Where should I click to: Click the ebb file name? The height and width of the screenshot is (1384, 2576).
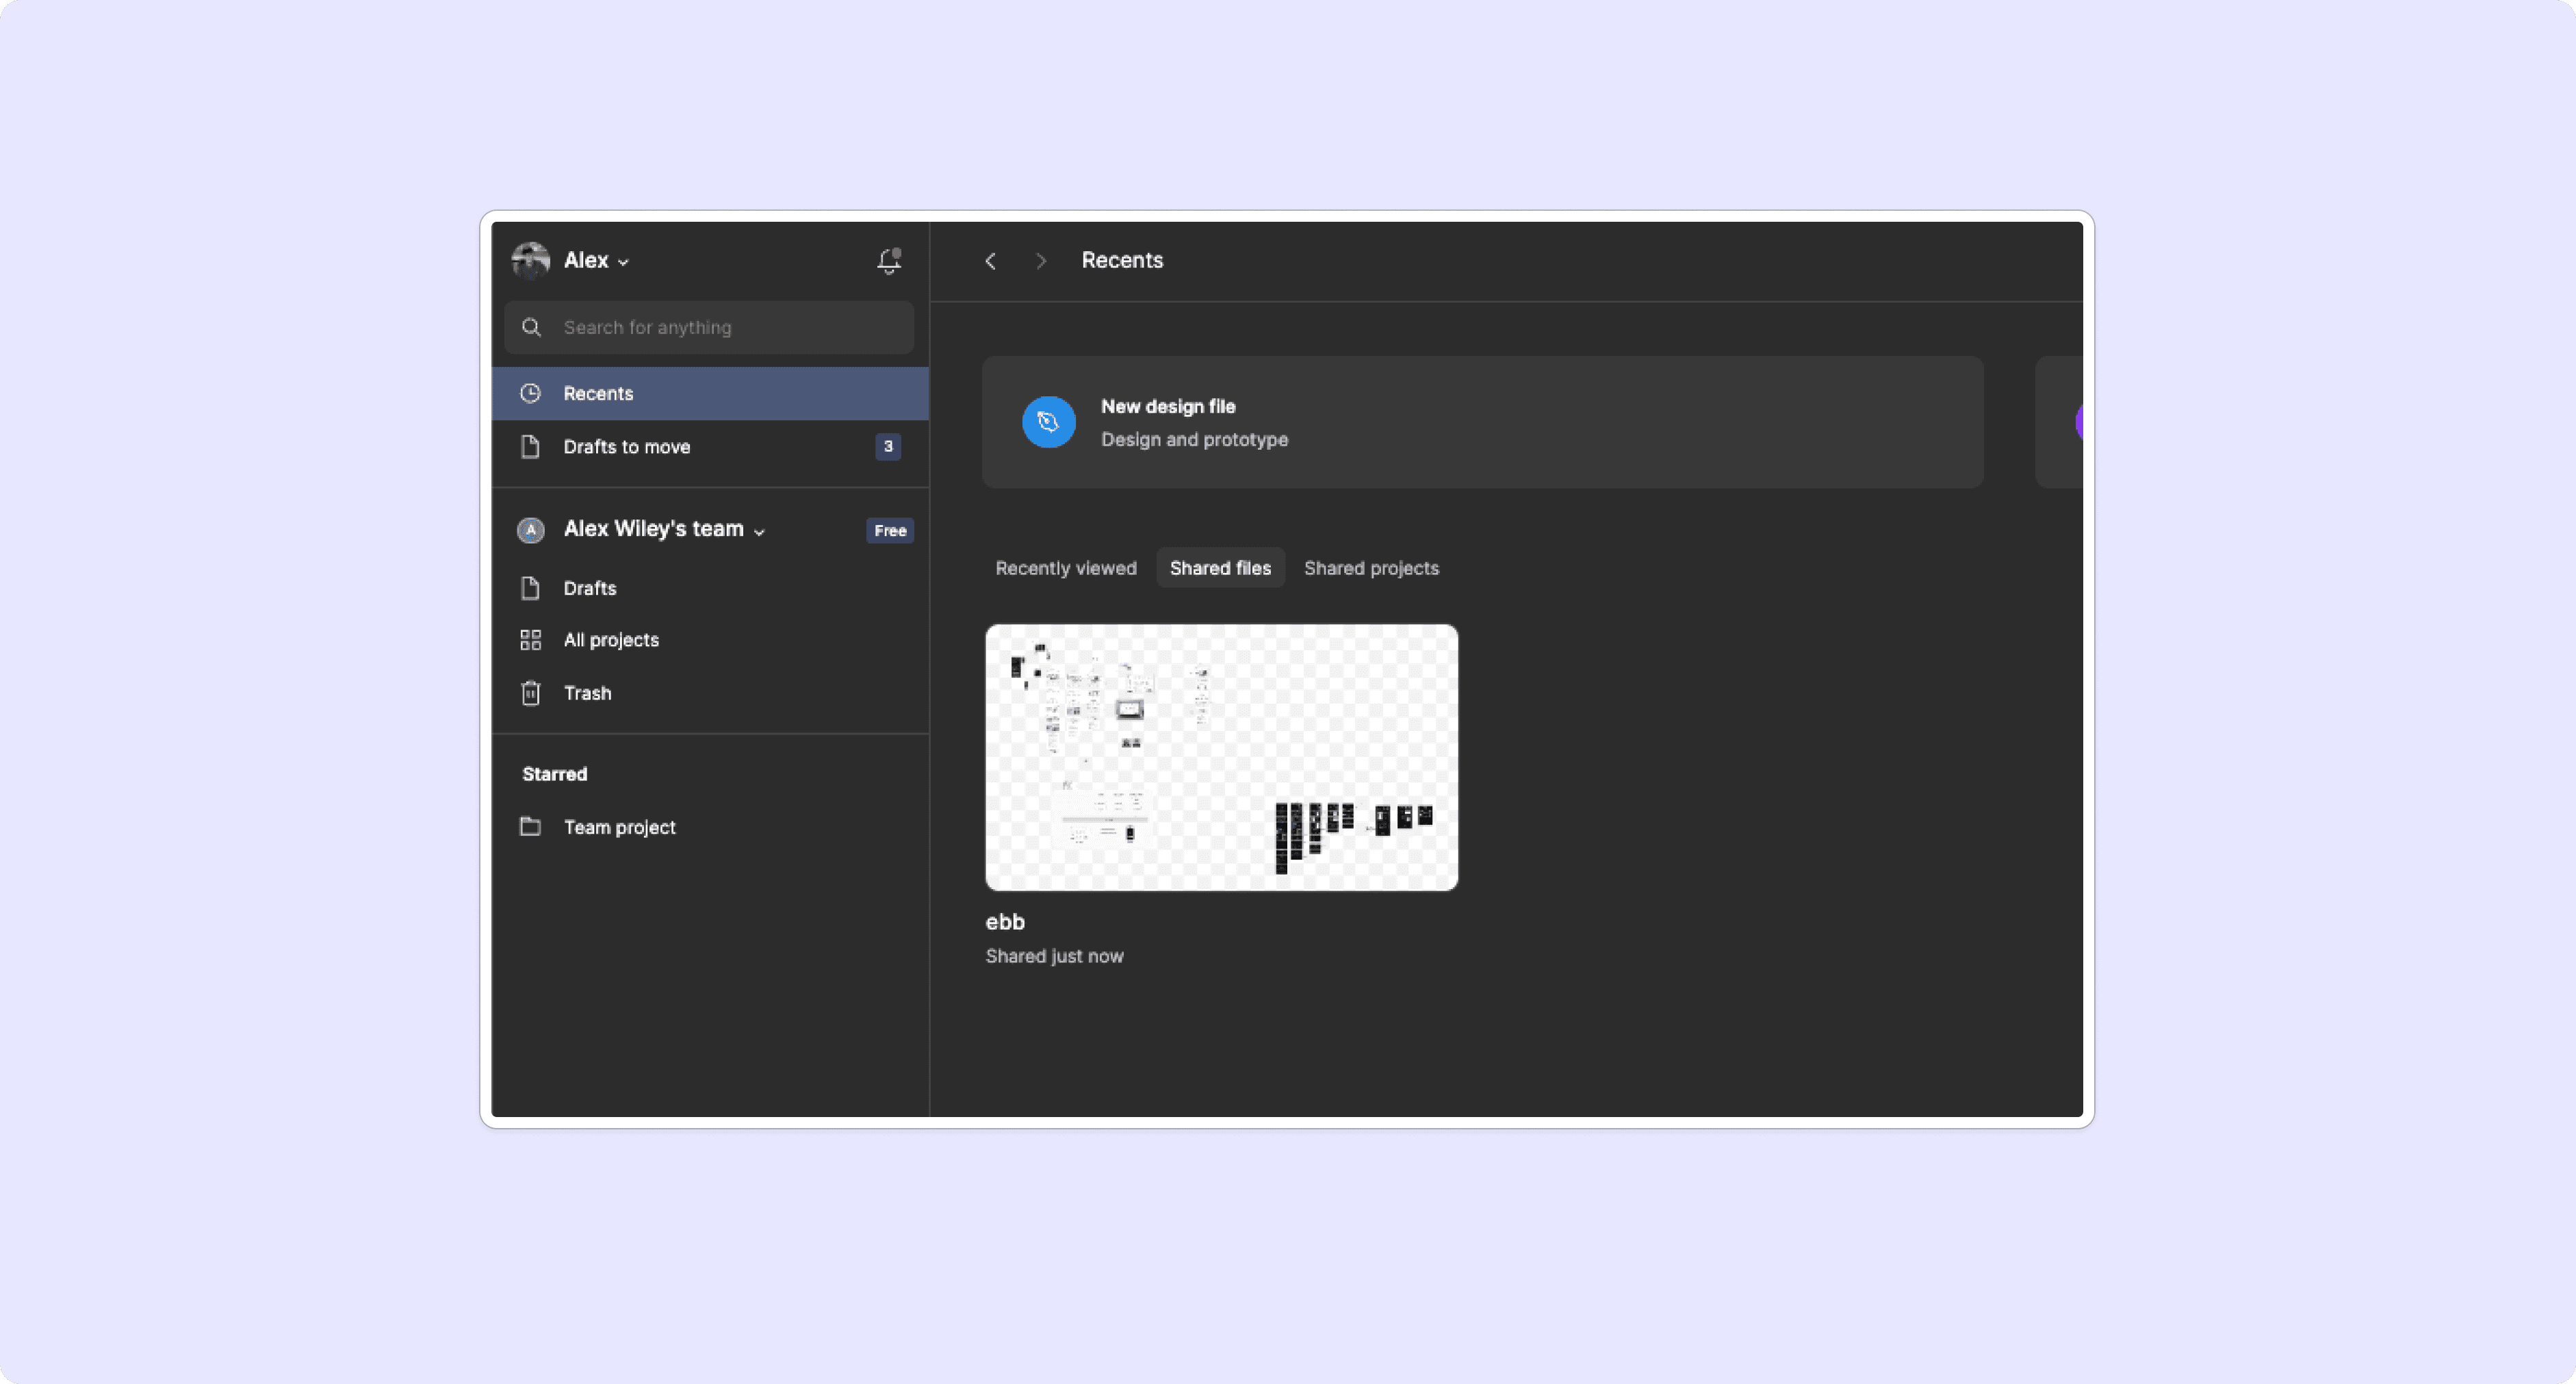(1005, 922)
